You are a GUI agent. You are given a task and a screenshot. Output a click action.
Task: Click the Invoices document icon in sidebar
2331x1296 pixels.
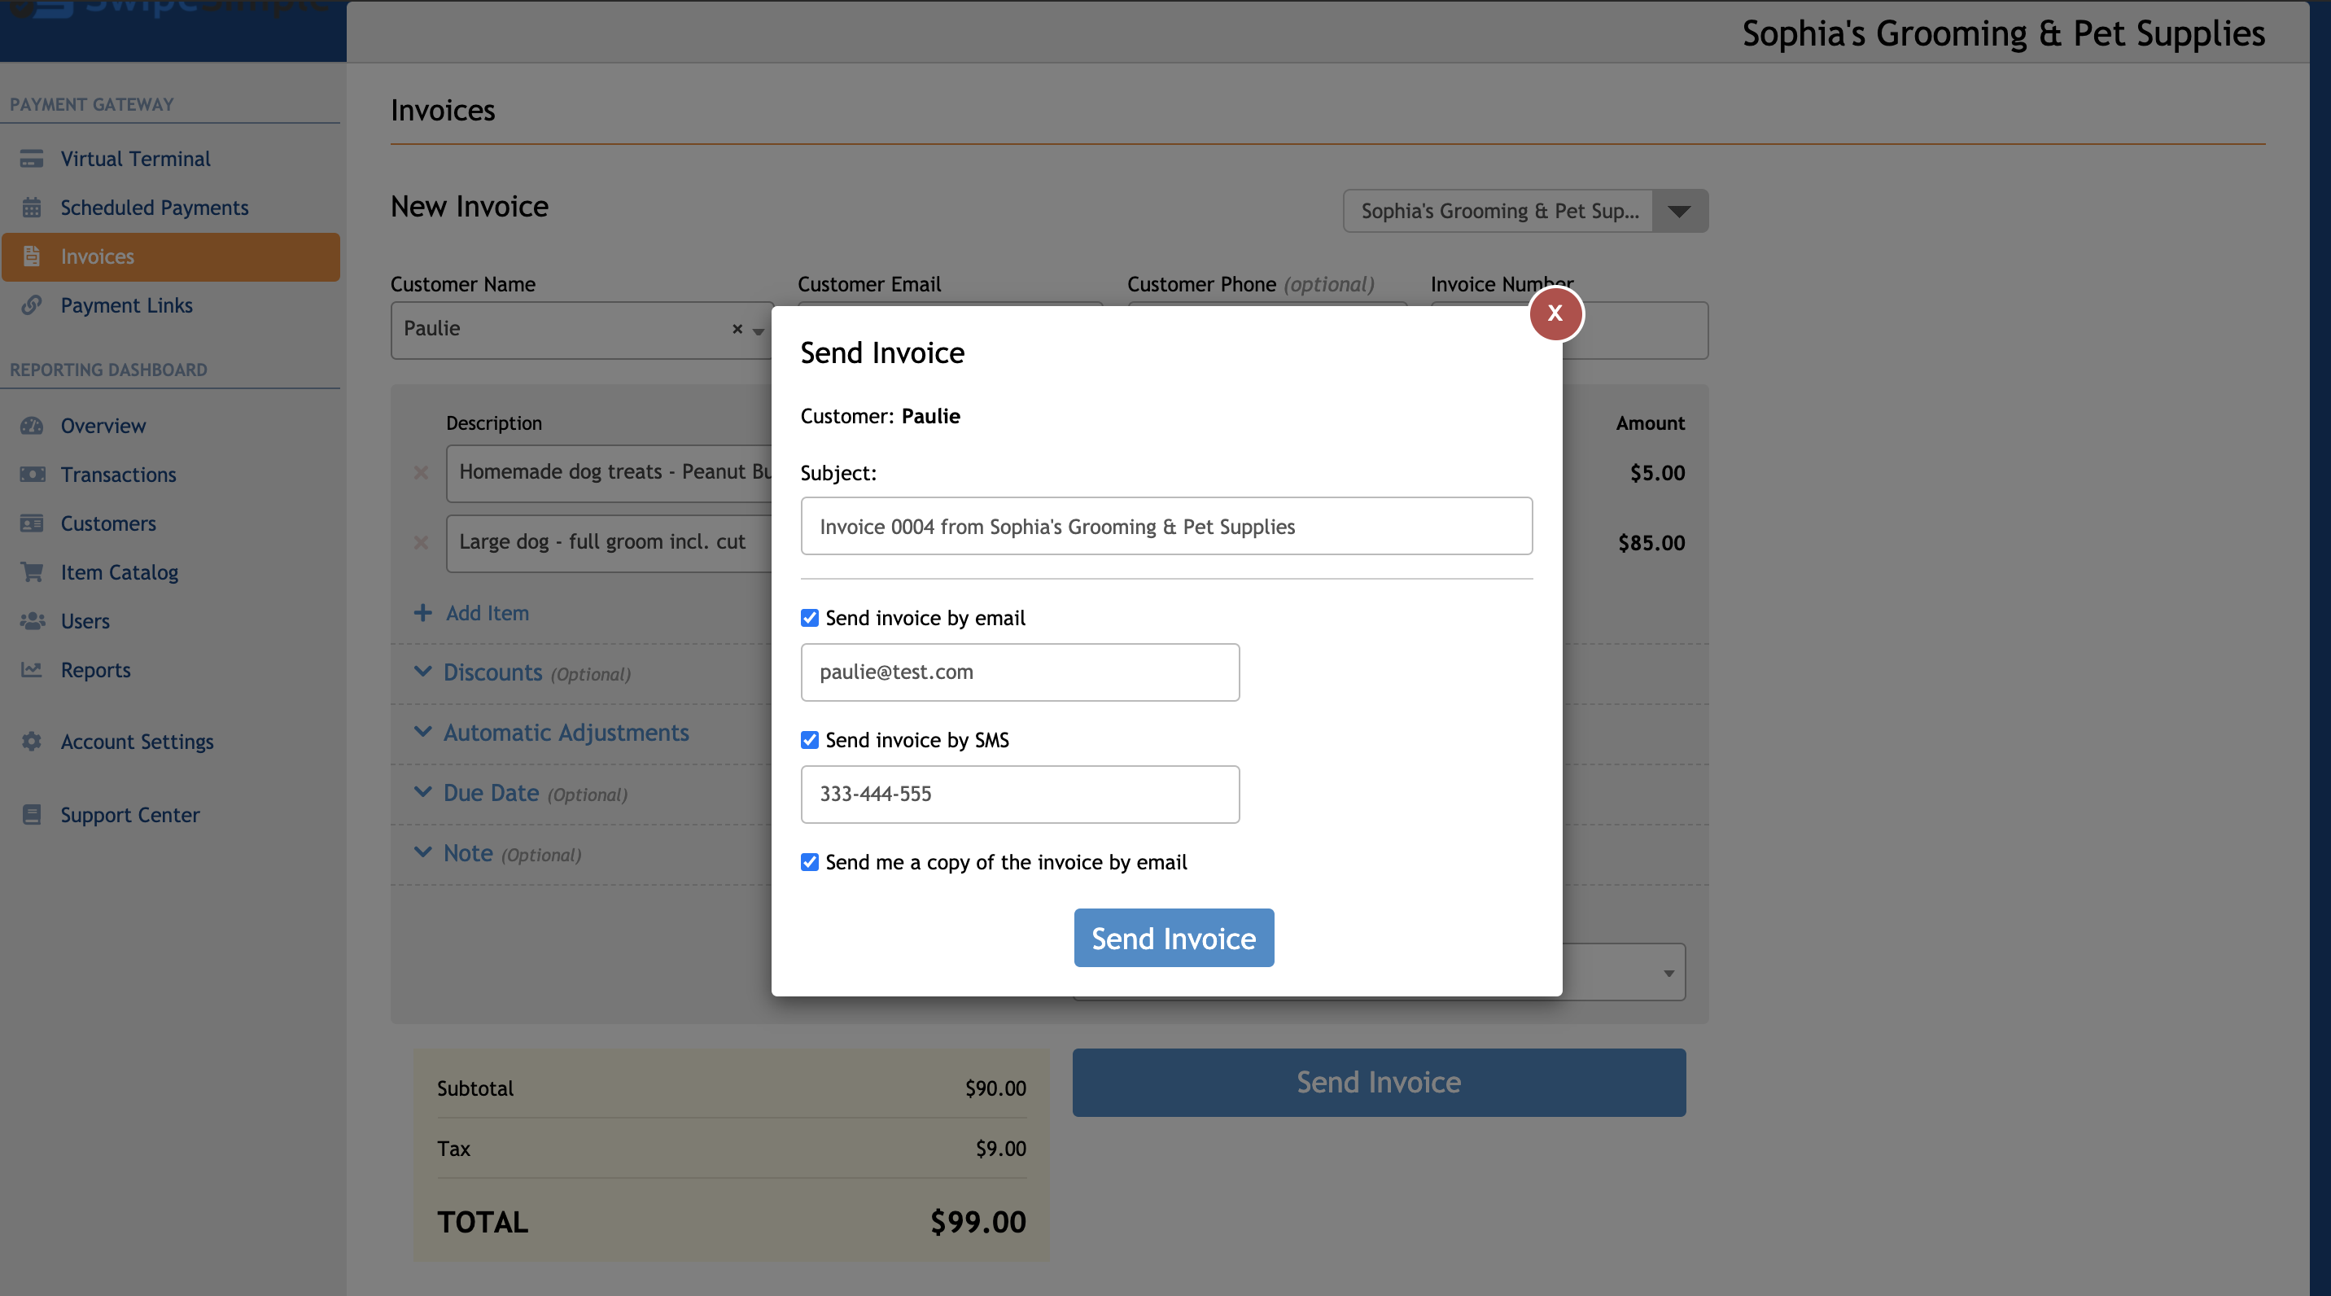32,256
